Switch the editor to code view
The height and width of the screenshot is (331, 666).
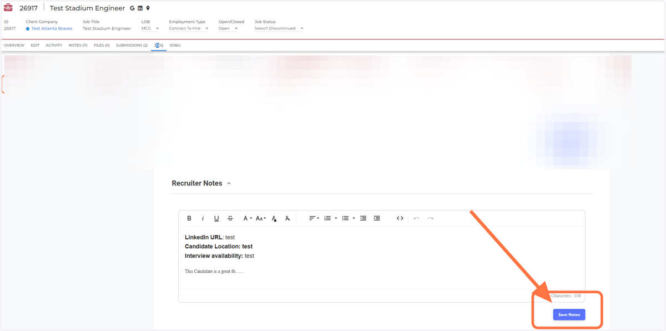(400, 218)
